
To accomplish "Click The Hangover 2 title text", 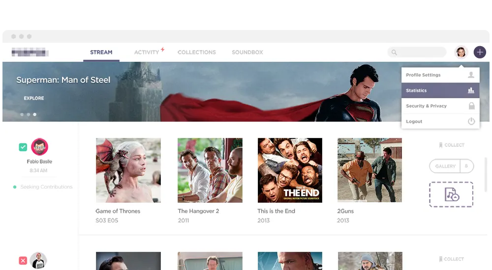I will click(198, 211).
